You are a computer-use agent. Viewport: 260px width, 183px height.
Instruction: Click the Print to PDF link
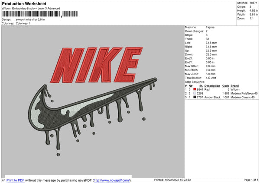click(16, 180)
